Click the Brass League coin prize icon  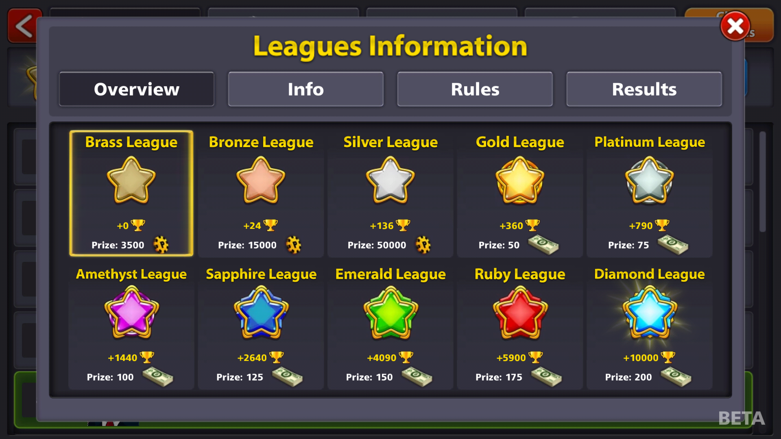pyautogui.click(x=161, y=245)
